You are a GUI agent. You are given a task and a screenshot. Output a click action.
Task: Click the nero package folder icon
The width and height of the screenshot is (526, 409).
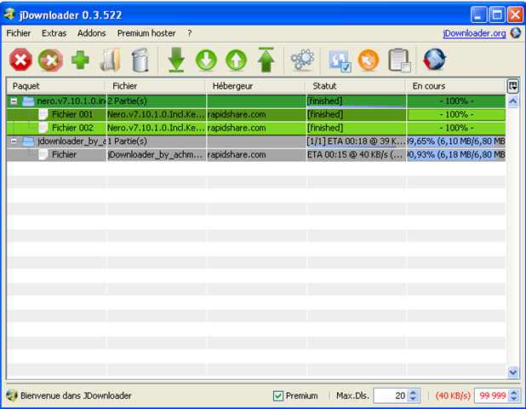coord(28,101)
